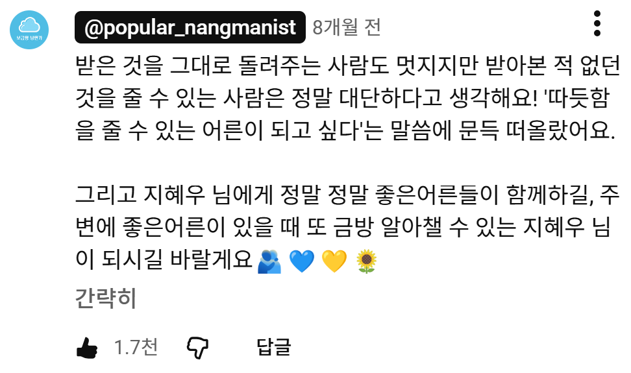Dislike the comment with thumbs-down icon
631x373 pixels.
click(197, 348)
